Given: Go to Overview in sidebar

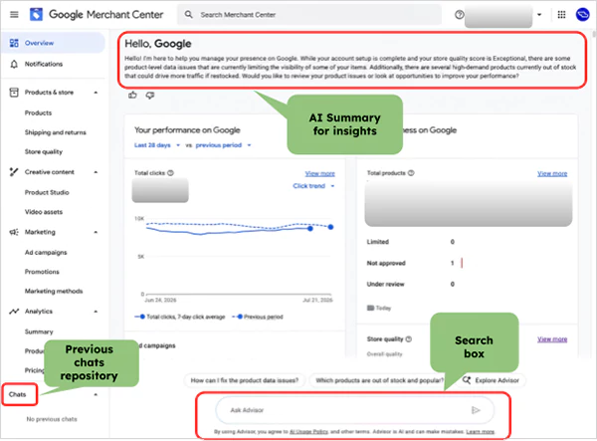Looking at the screenshot, I should tap(53, 43).
